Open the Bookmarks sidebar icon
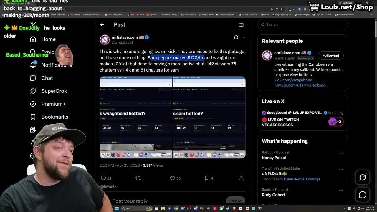The height and width of the screenshot is (212, 377). (x=33, y=117)
